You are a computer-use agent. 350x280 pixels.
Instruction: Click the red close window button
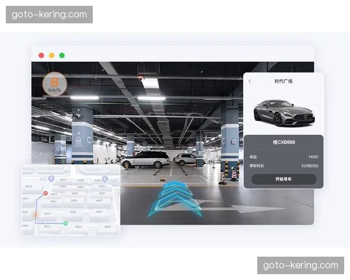click(41, 55)
